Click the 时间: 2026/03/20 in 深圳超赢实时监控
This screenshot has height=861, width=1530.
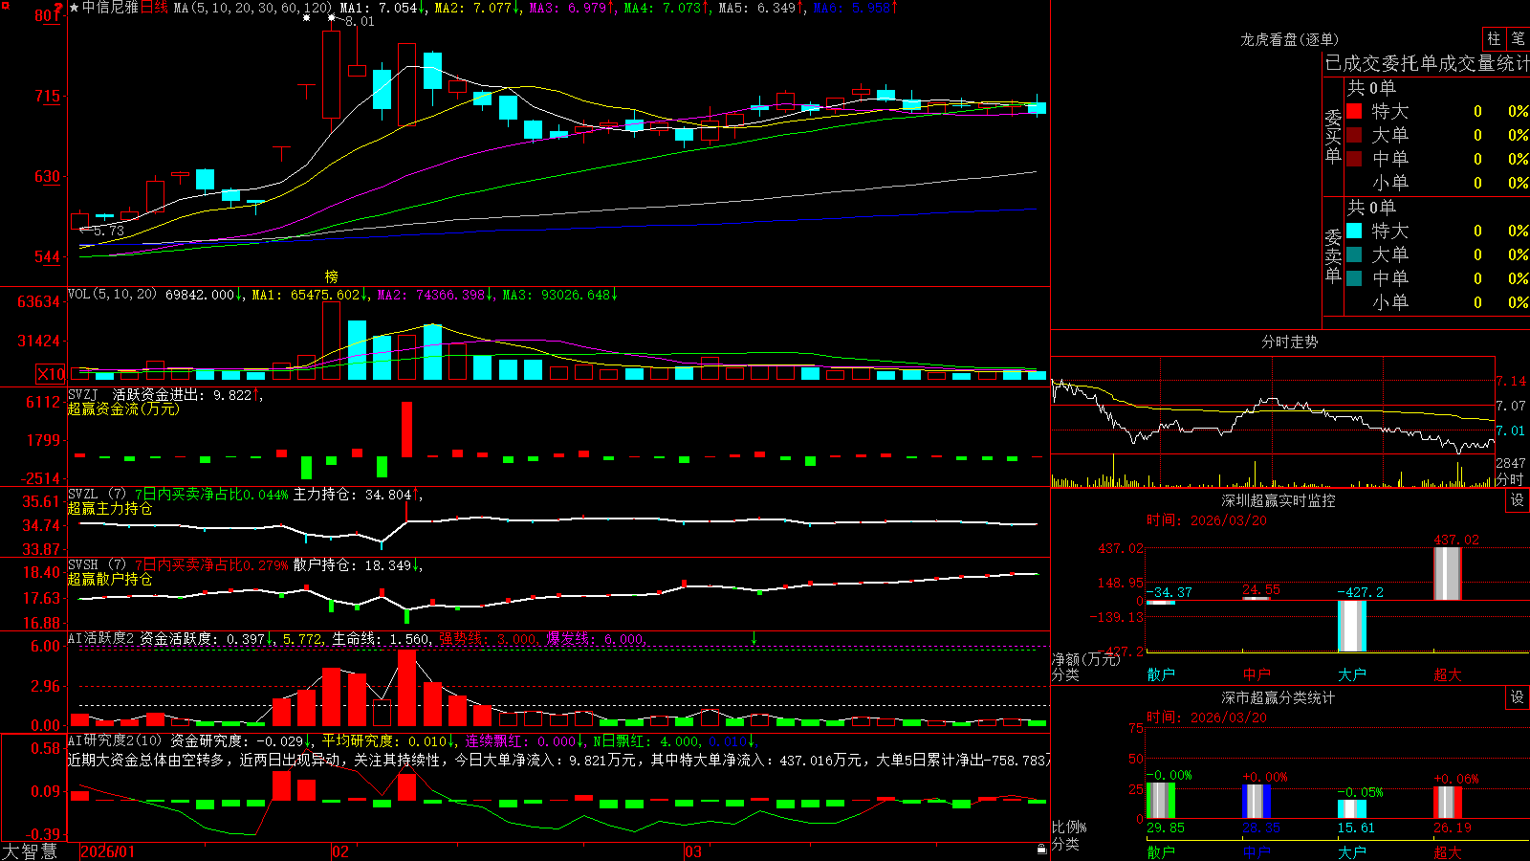coord(1207,520)
